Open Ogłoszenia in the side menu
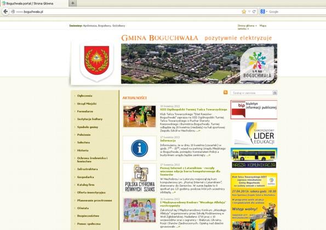Viewport: 326px width, 230px height. coord(84,96)
